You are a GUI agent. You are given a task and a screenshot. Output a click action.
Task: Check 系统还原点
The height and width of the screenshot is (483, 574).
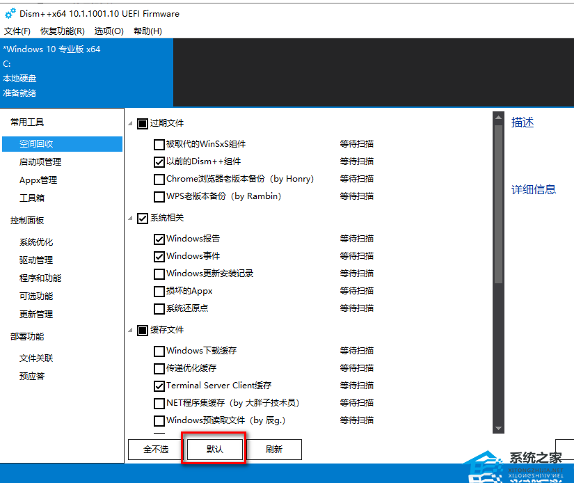[159, 309]
